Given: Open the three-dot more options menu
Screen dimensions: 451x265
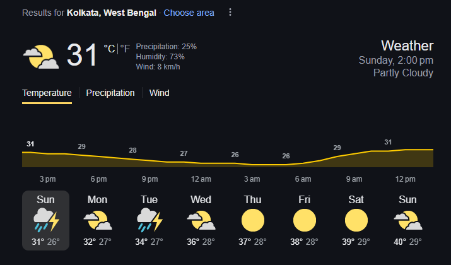Looking at the screenshot, I should (x=230, y=13).
